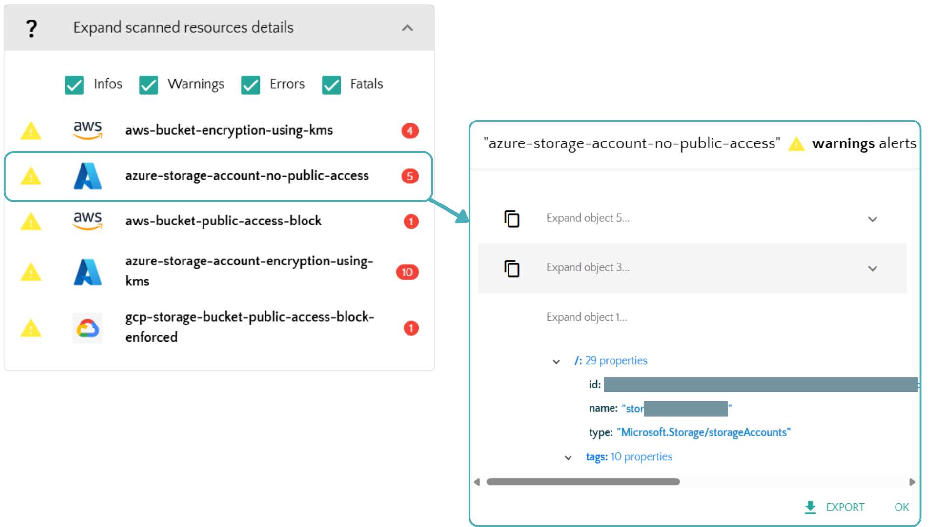This screenshot has width=937, height=527.
Task: Toggle the Warnings filter checkbox
Action: click(x=148, y=84)
